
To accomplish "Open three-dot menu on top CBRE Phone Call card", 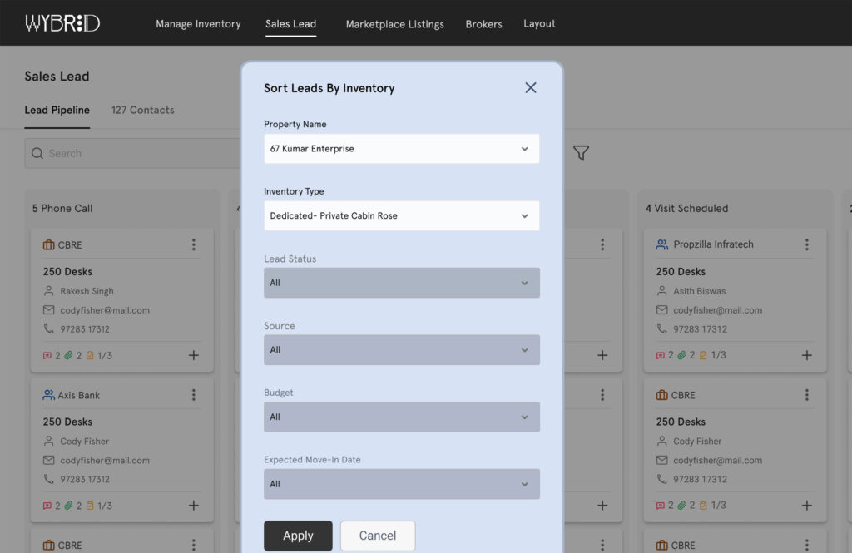I will pyautogui.click(x=193, y=244).
